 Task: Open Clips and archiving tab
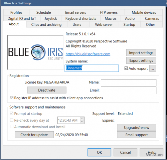[x=46, y=24]
